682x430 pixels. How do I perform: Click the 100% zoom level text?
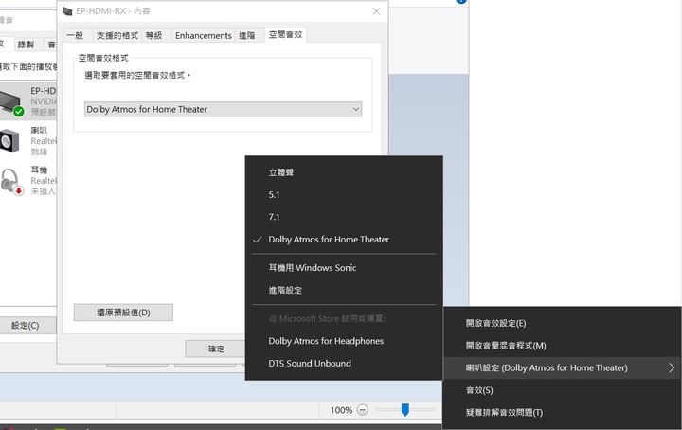(x=341, y=410)
